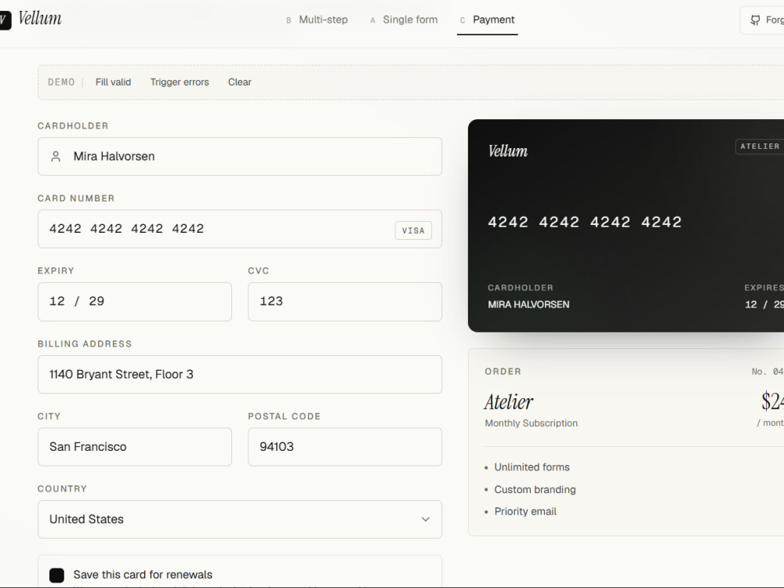Focus the CVC input field
784x588 pixels.
click(x=345, y=302)
